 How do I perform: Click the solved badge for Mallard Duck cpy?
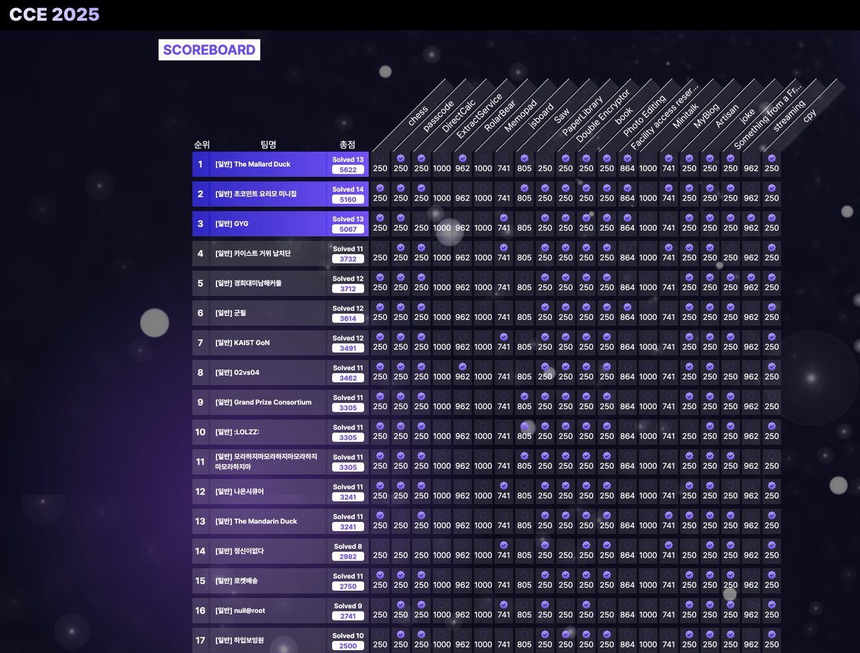tap(772, 158)
